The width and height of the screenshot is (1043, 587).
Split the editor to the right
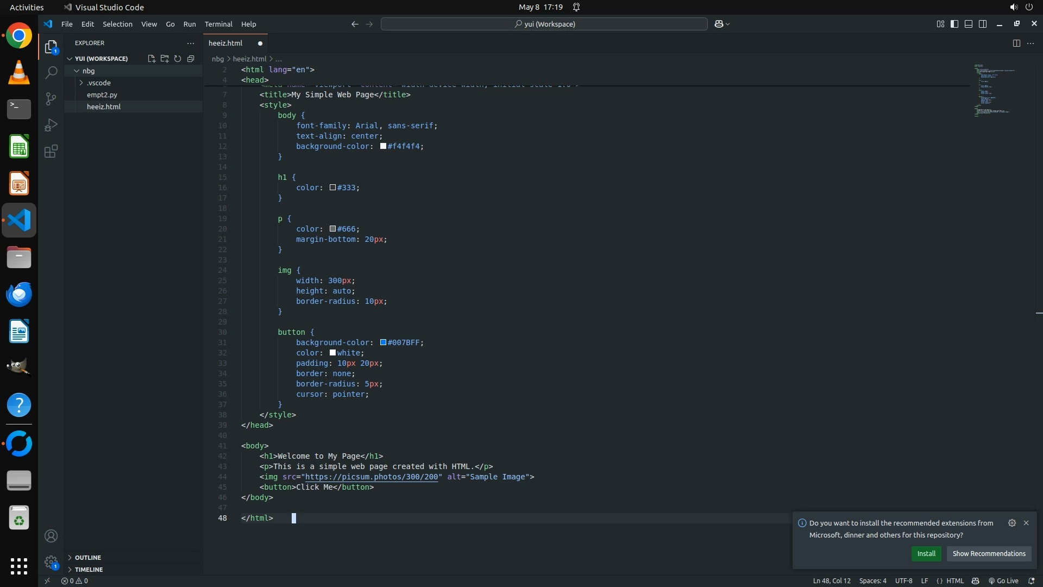pyautogui.click(x=1016, y=43)
